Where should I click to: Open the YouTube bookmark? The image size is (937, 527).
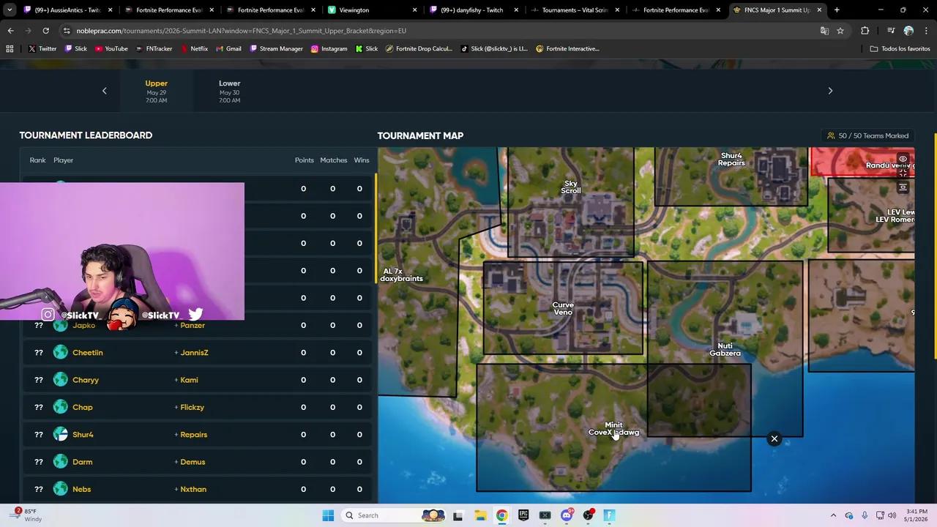coord(111,49)
